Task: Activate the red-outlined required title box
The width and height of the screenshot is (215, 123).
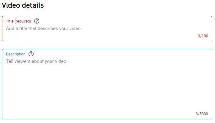Action: 107,28
